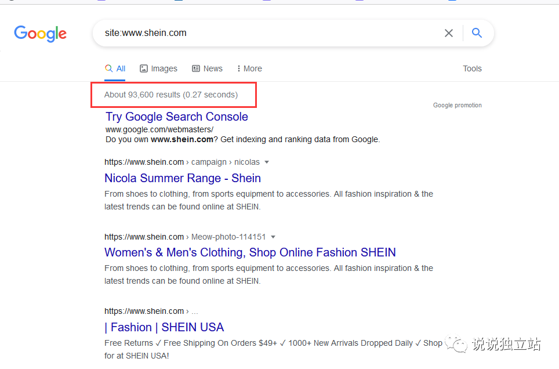Image resolution: width=559 pixels, height=369 pixels.
Task: Click the blue magnifying glass search button
Action: (477, 33)
